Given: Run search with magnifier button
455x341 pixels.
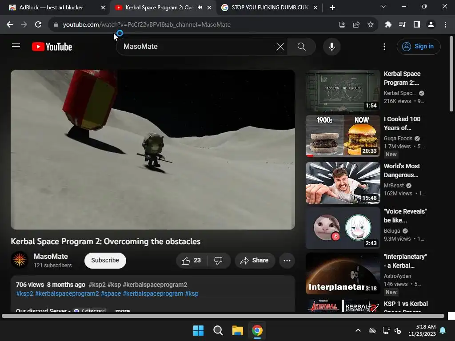Looking at the screenshot, I should pos(302,46).
